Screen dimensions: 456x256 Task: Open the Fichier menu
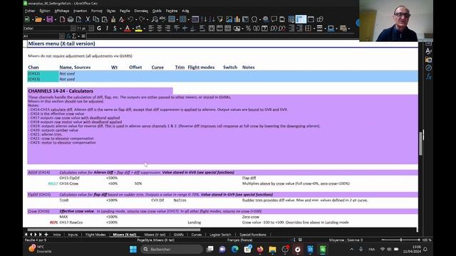30,11
